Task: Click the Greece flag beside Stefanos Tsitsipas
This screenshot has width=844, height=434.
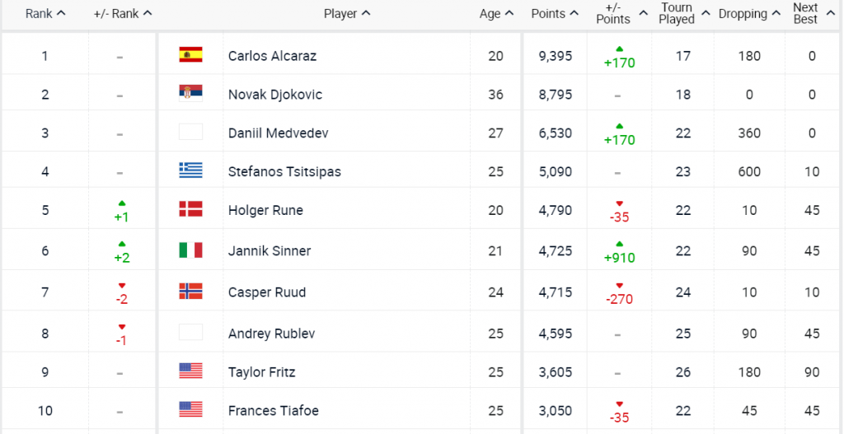Action: [x=190, y=171]
